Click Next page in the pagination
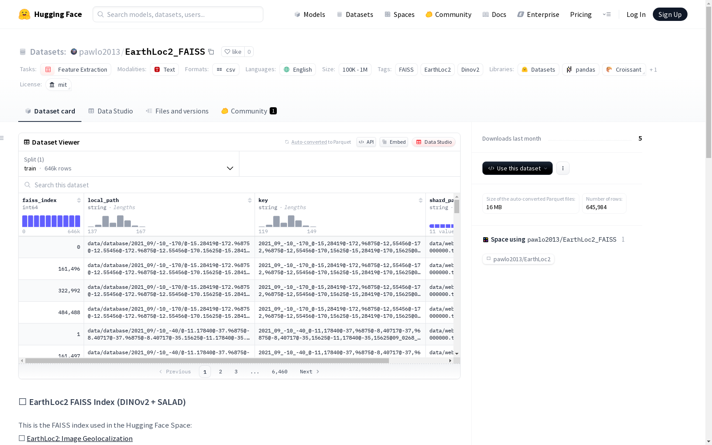This screenshot has height=445, width=712. click(310, 372)
